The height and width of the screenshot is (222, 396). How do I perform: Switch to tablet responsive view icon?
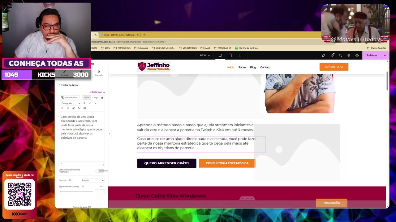230,55
